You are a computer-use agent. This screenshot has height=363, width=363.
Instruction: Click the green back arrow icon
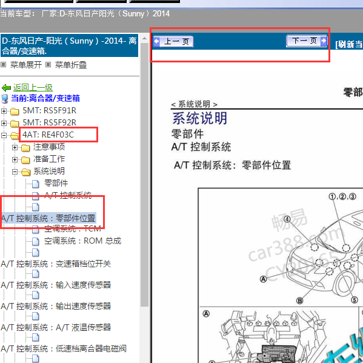[x=6, y=88]
